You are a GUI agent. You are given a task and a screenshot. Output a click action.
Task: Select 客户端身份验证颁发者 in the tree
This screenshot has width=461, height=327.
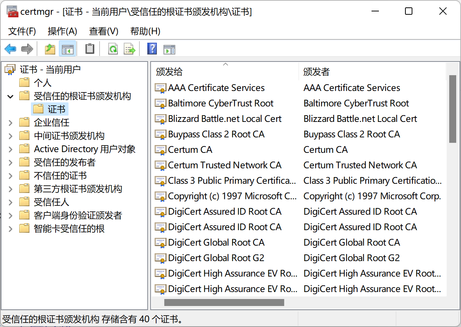[x=78, y=215]
